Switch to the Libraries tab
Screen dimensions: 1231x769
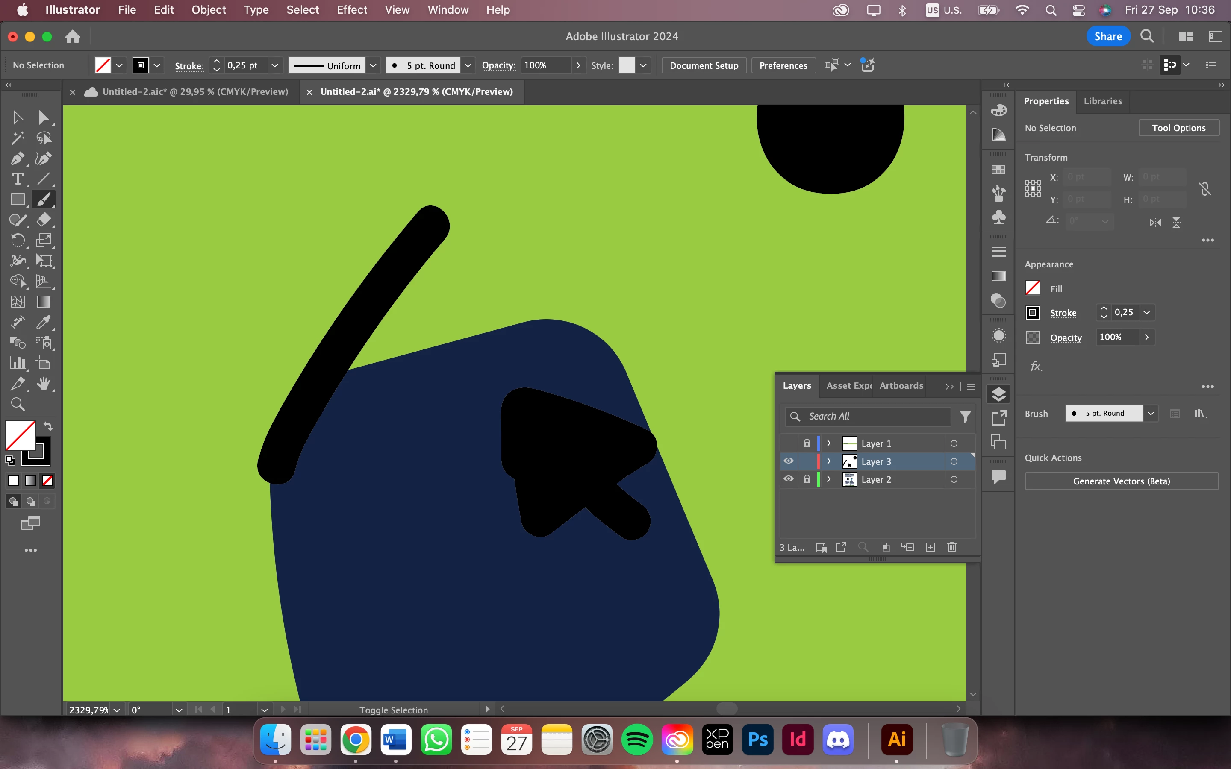coord(1103,101)
